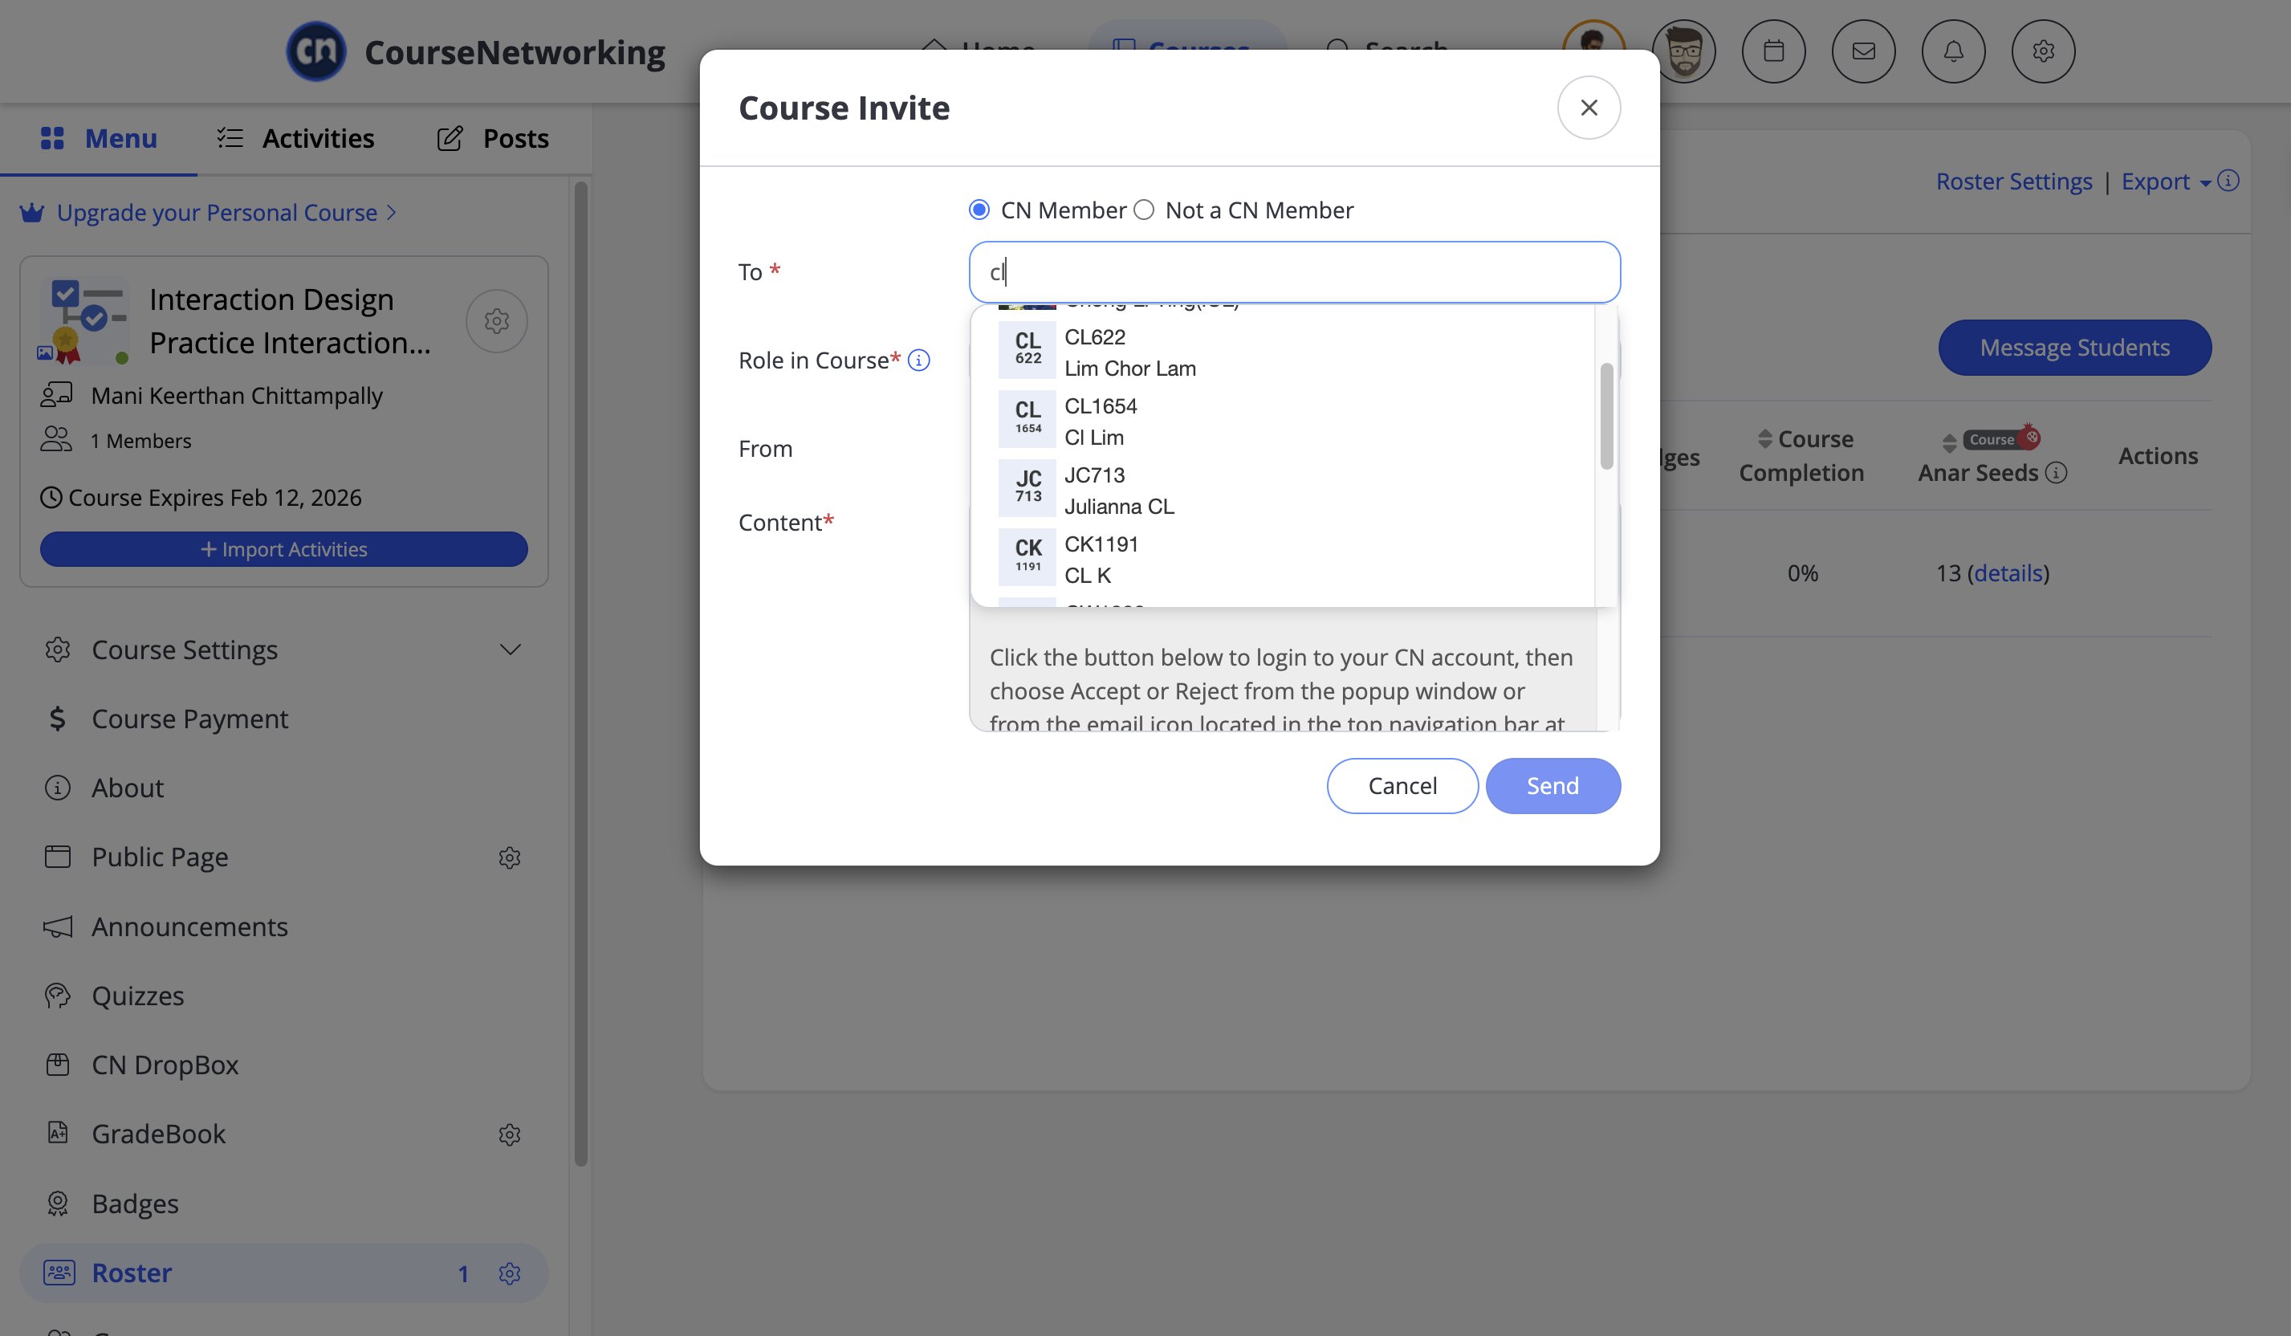Open the GradeBook icon

57,1133
